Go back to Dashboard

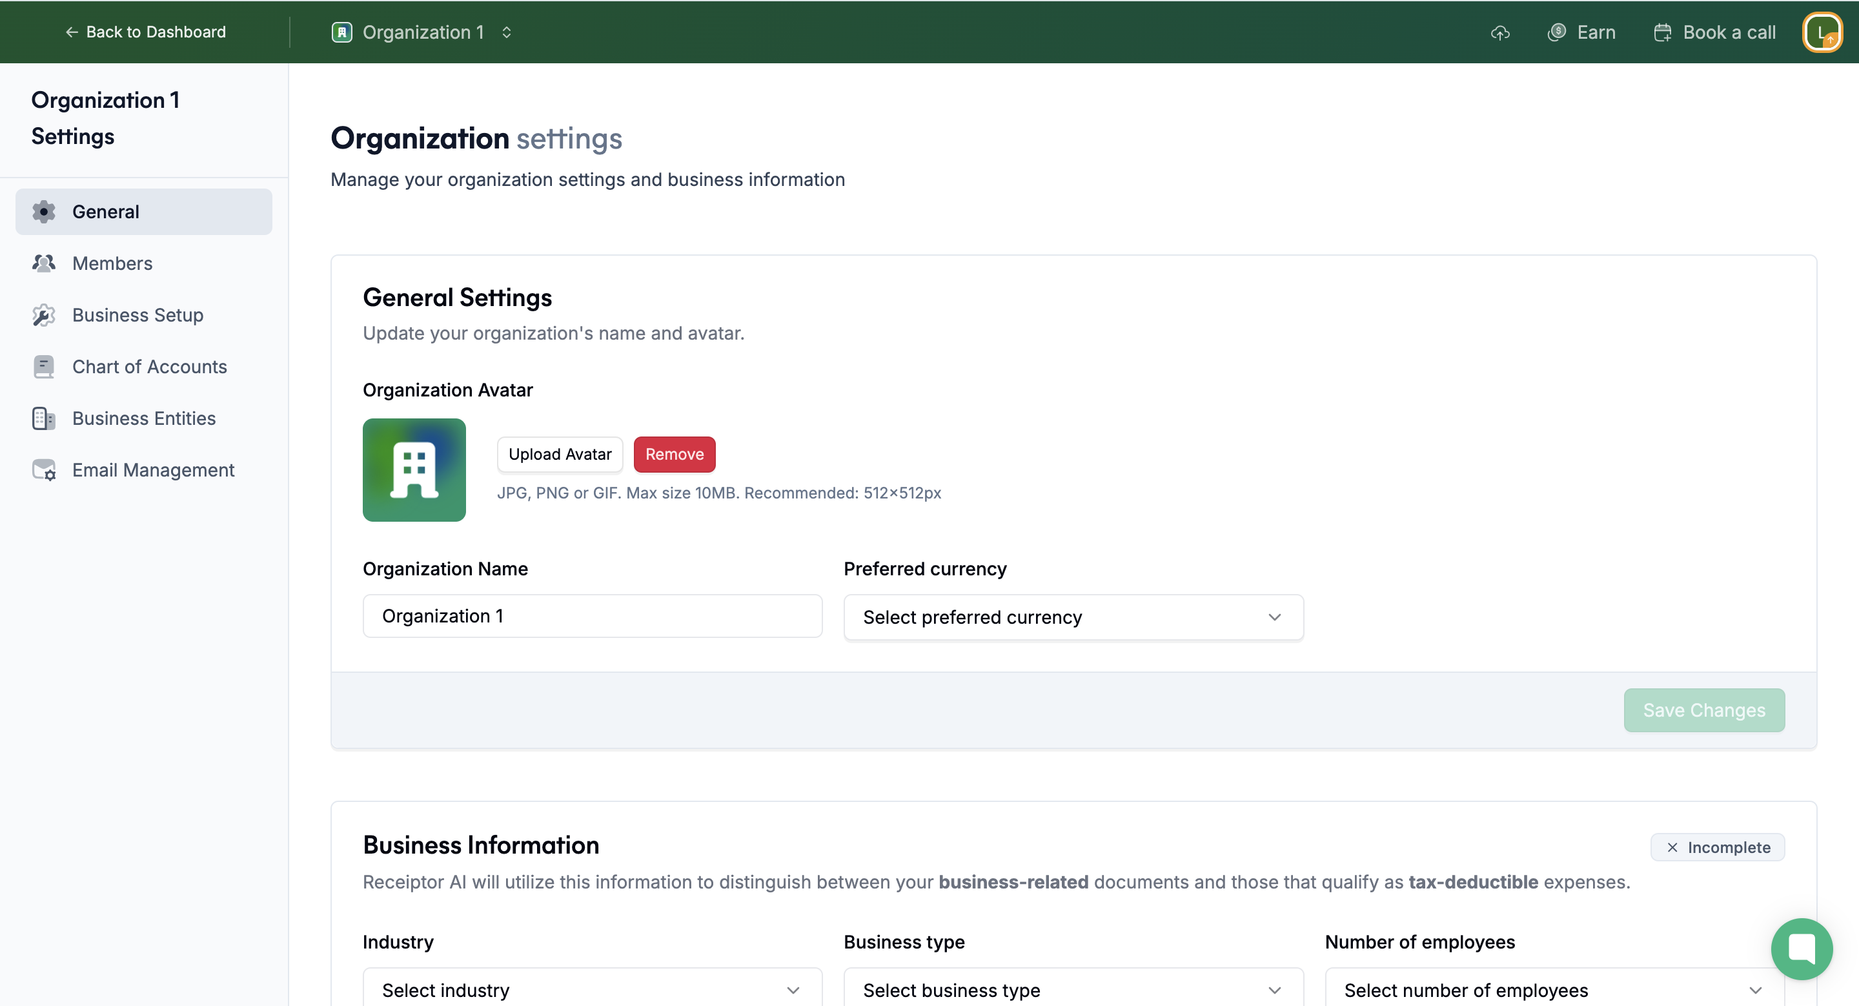tap(146, 32)
